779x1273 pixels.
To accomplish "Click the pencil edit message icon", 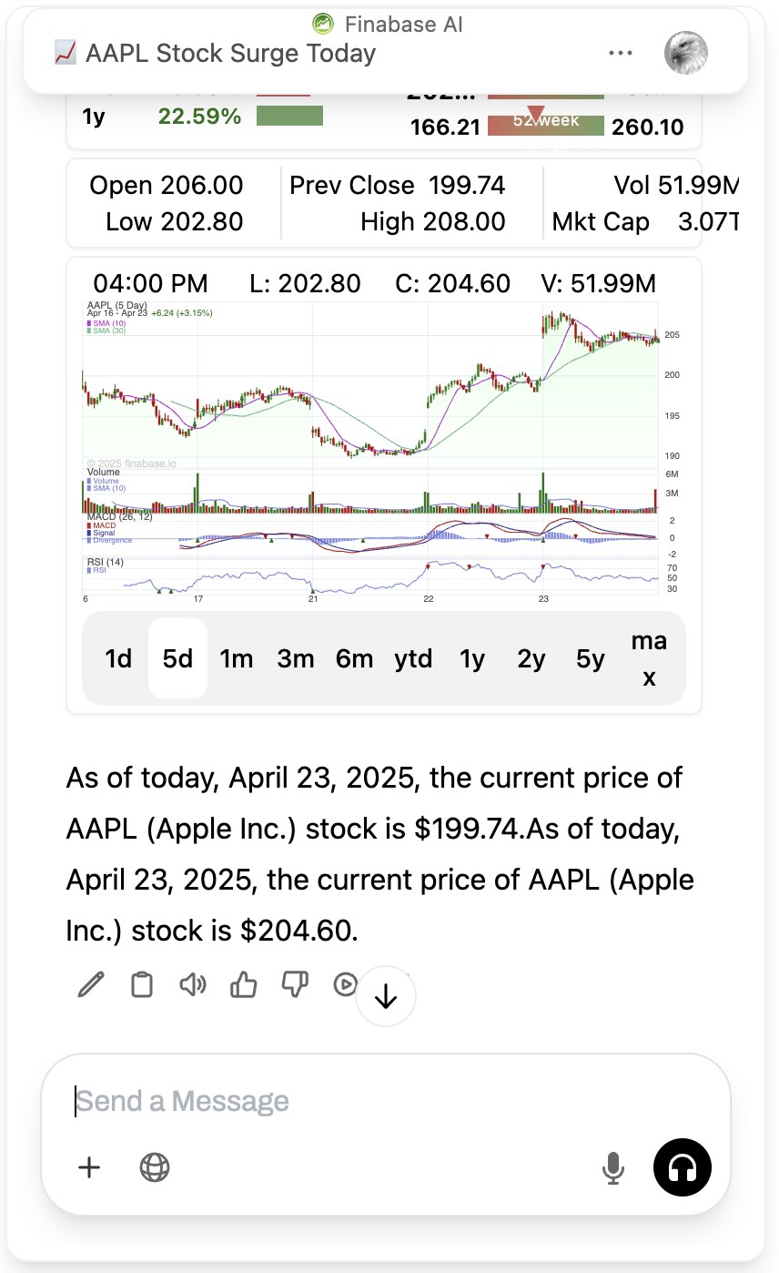I will (x=91, y=984).
